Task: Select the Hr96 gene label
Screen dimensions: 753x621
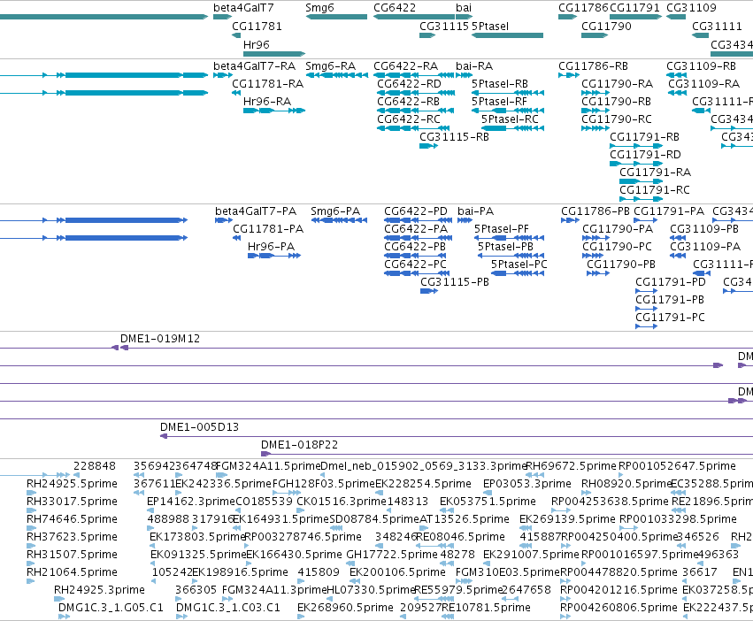Action: [257, 44]
